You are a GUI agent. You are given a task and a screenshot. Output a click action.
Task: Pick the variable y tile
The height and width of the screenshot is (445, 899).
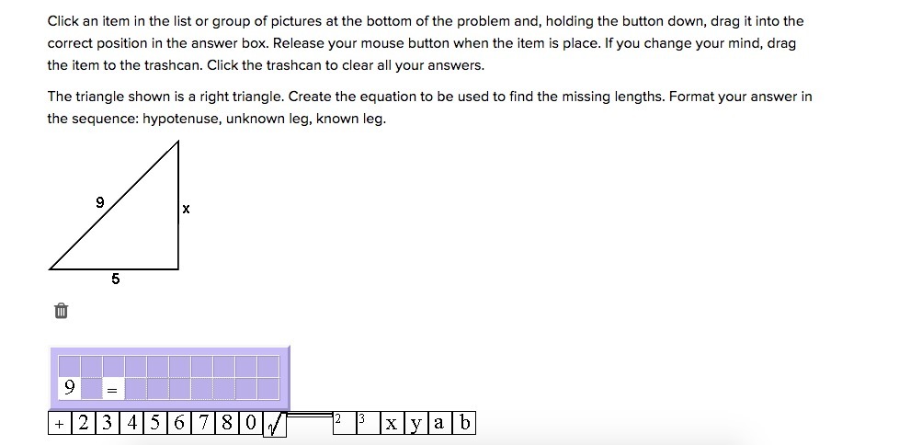(416, 424)
